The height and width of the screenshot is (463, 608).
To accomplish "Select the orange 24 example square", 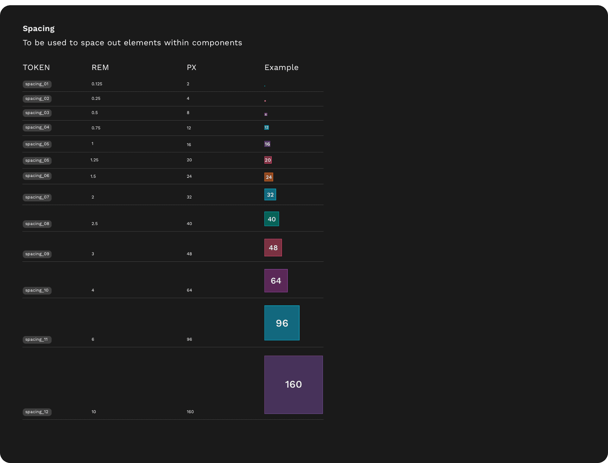I will pos(269,177).
